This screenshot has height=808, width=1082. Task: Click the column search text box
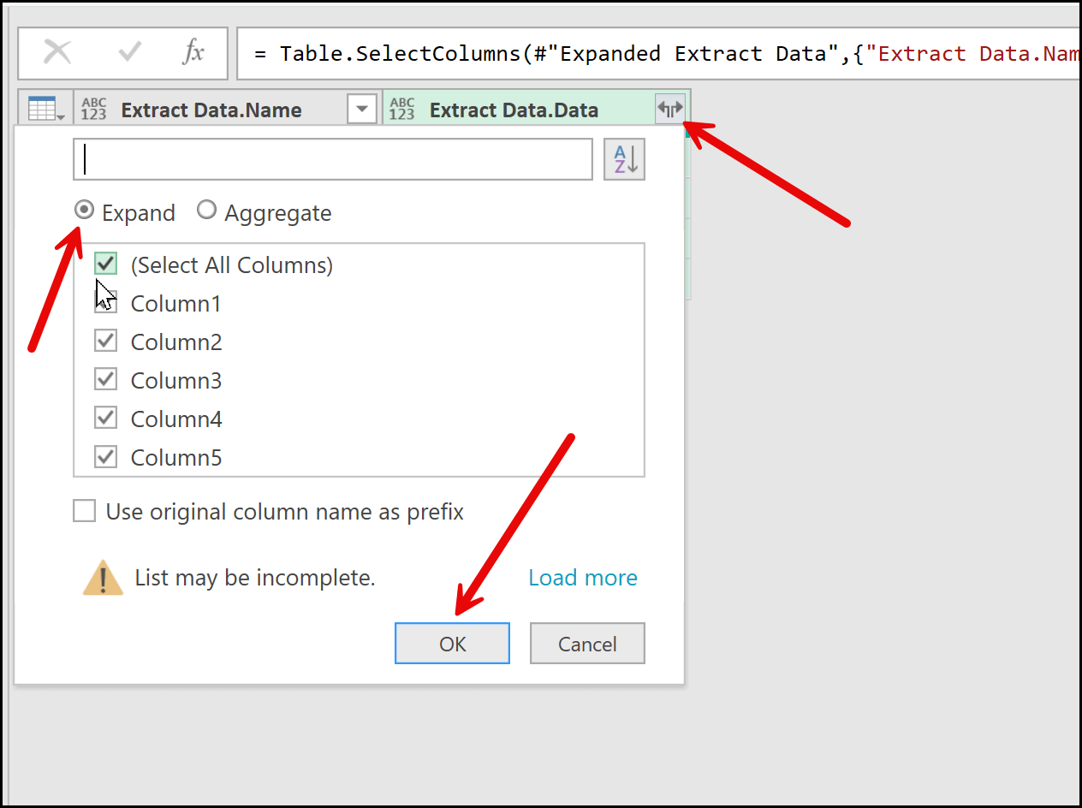pos(333,159)
